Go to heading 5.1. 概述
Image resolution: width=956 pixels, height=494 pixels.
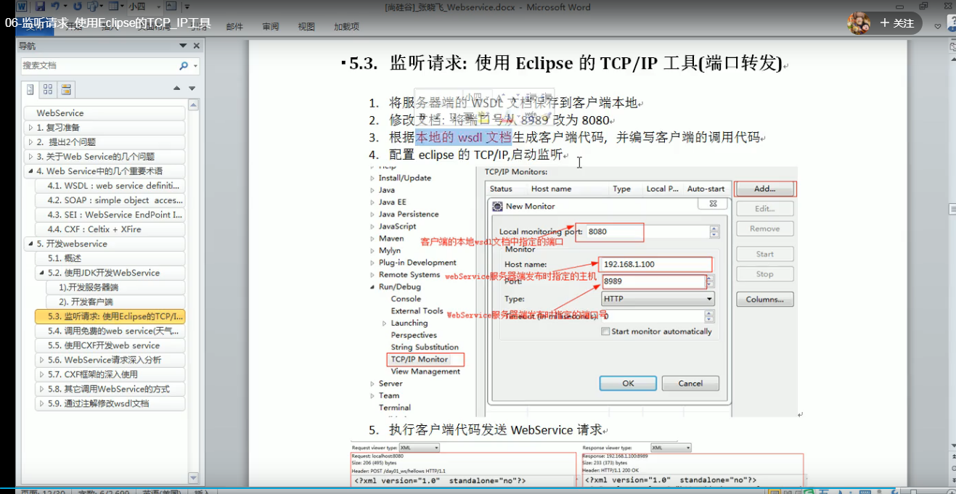click(x=110, y=258)
